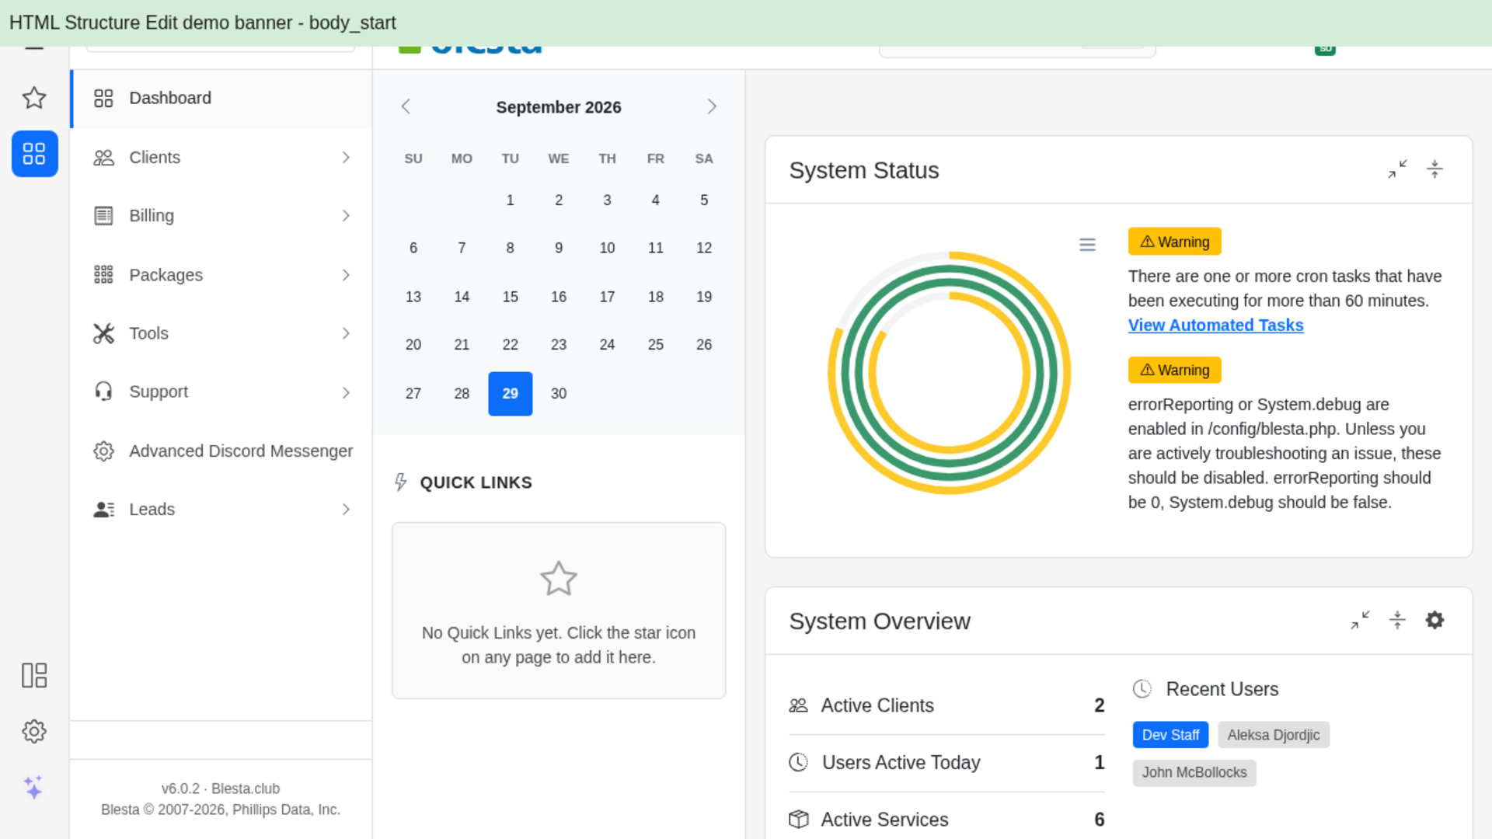This screenshot has height=839, width=1492.
Task: Select the blue dashboard grid rail icon
Action: pyautogui.click(x=34, y=154)
